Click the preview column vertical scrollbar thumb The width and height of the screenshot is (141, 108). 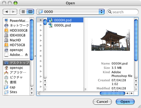click(x=136, y=40)
